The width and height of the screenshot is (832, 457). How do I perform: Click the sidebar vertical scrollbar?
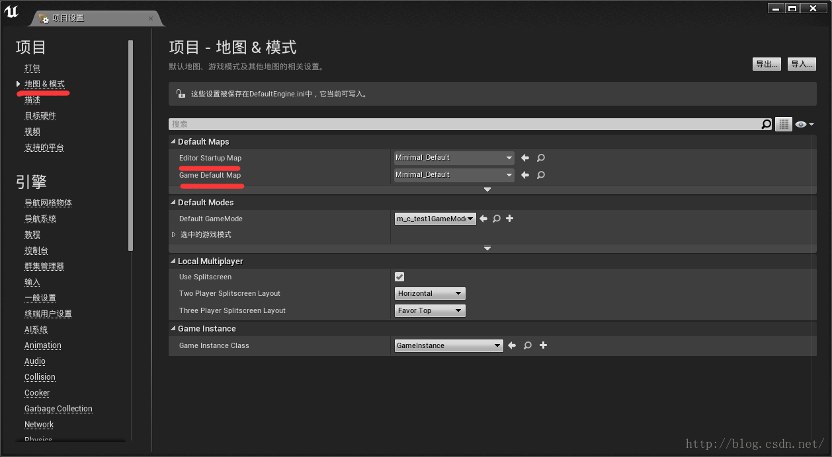pyautogui.click(x=131, y=145)
